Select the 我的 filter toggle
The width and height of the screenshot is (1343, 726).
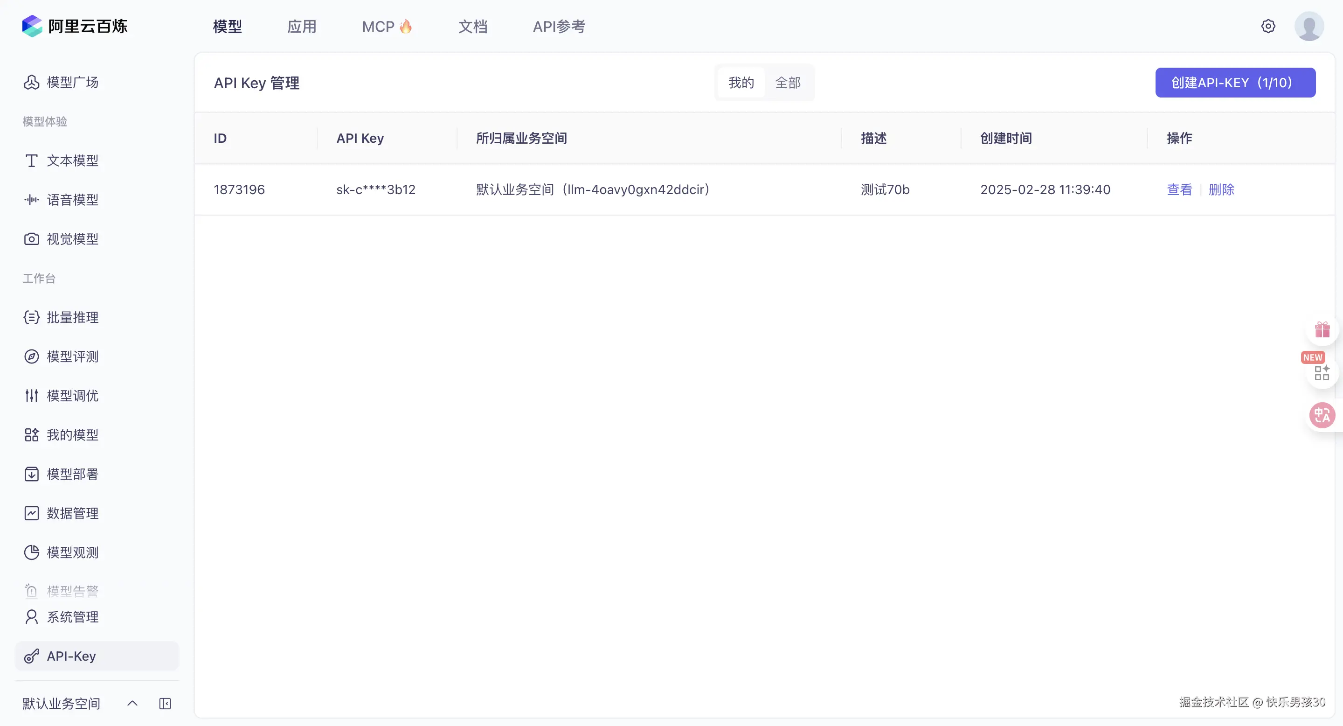741,83
